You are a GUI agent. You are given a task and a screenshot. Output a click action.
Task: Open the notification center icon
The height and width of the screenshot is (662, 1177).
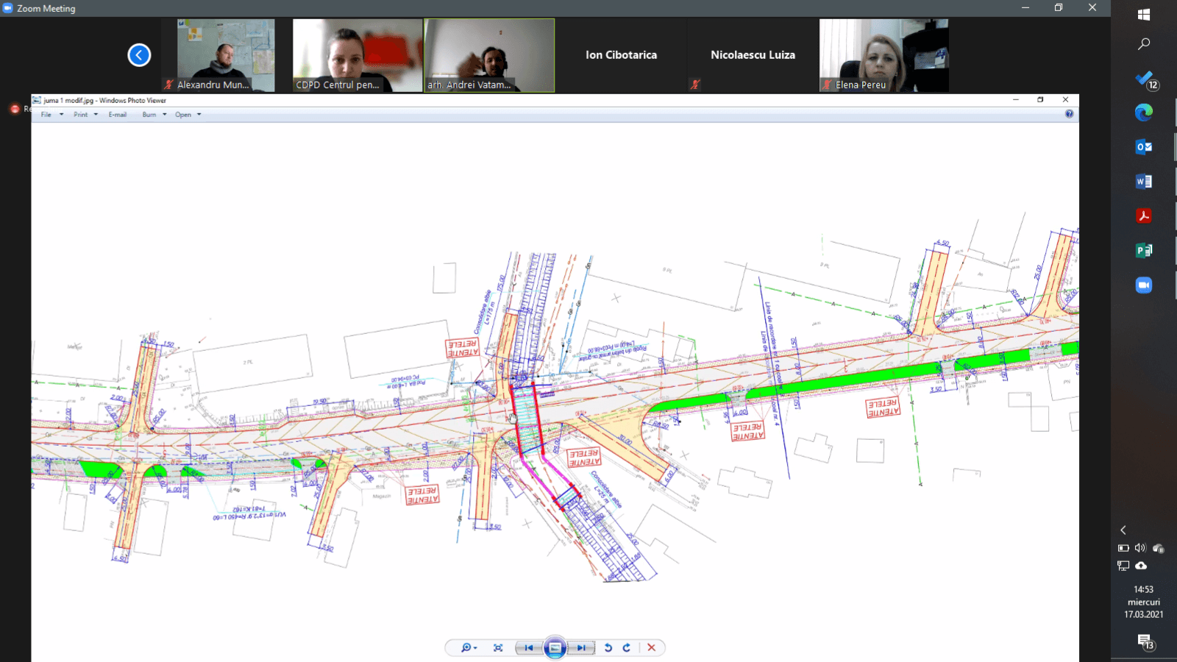coord(1146,642)
